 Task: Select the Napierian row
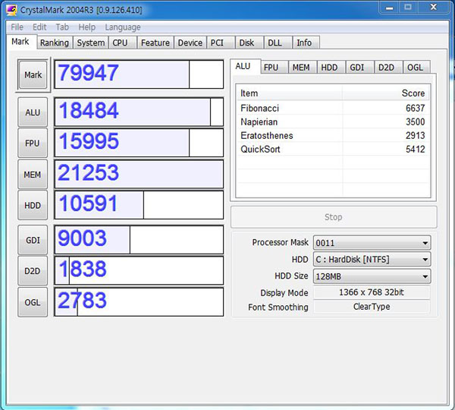click(x=333, y=121)
